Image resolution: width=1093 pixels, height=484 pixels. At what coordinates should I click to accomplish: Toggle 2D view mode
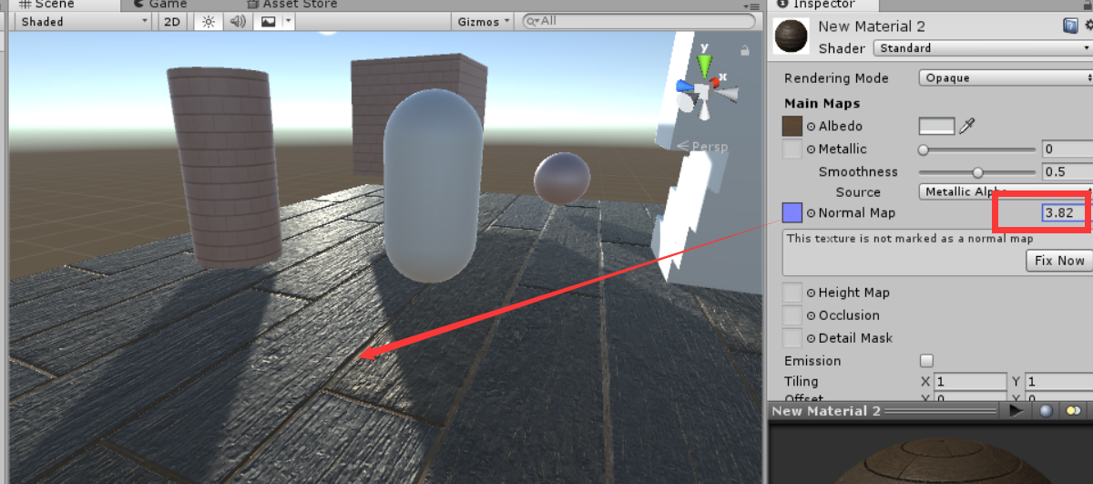click(x=172, y=21)
